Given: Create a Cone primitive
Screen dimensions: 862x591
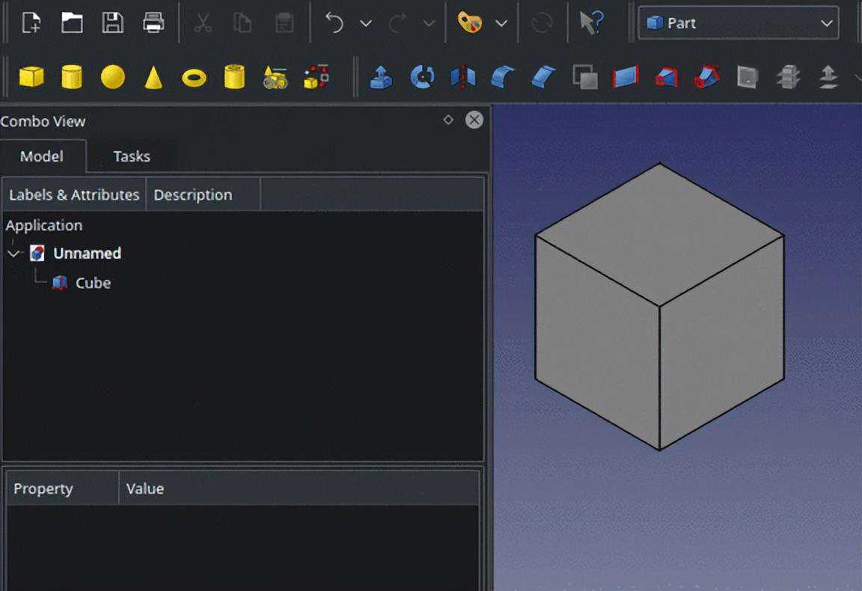Looking at the screenshot, I should [153, 77].
